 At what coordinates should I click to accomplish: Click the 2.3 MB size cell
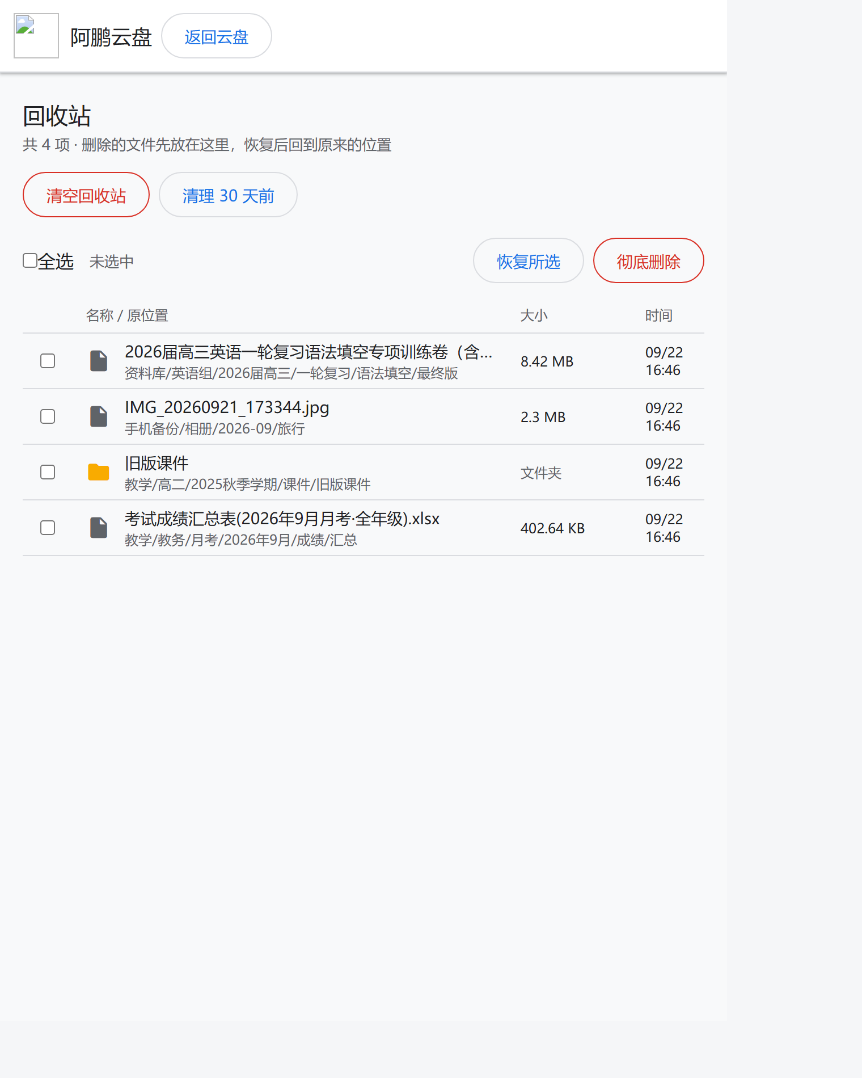tap(543, 417)
